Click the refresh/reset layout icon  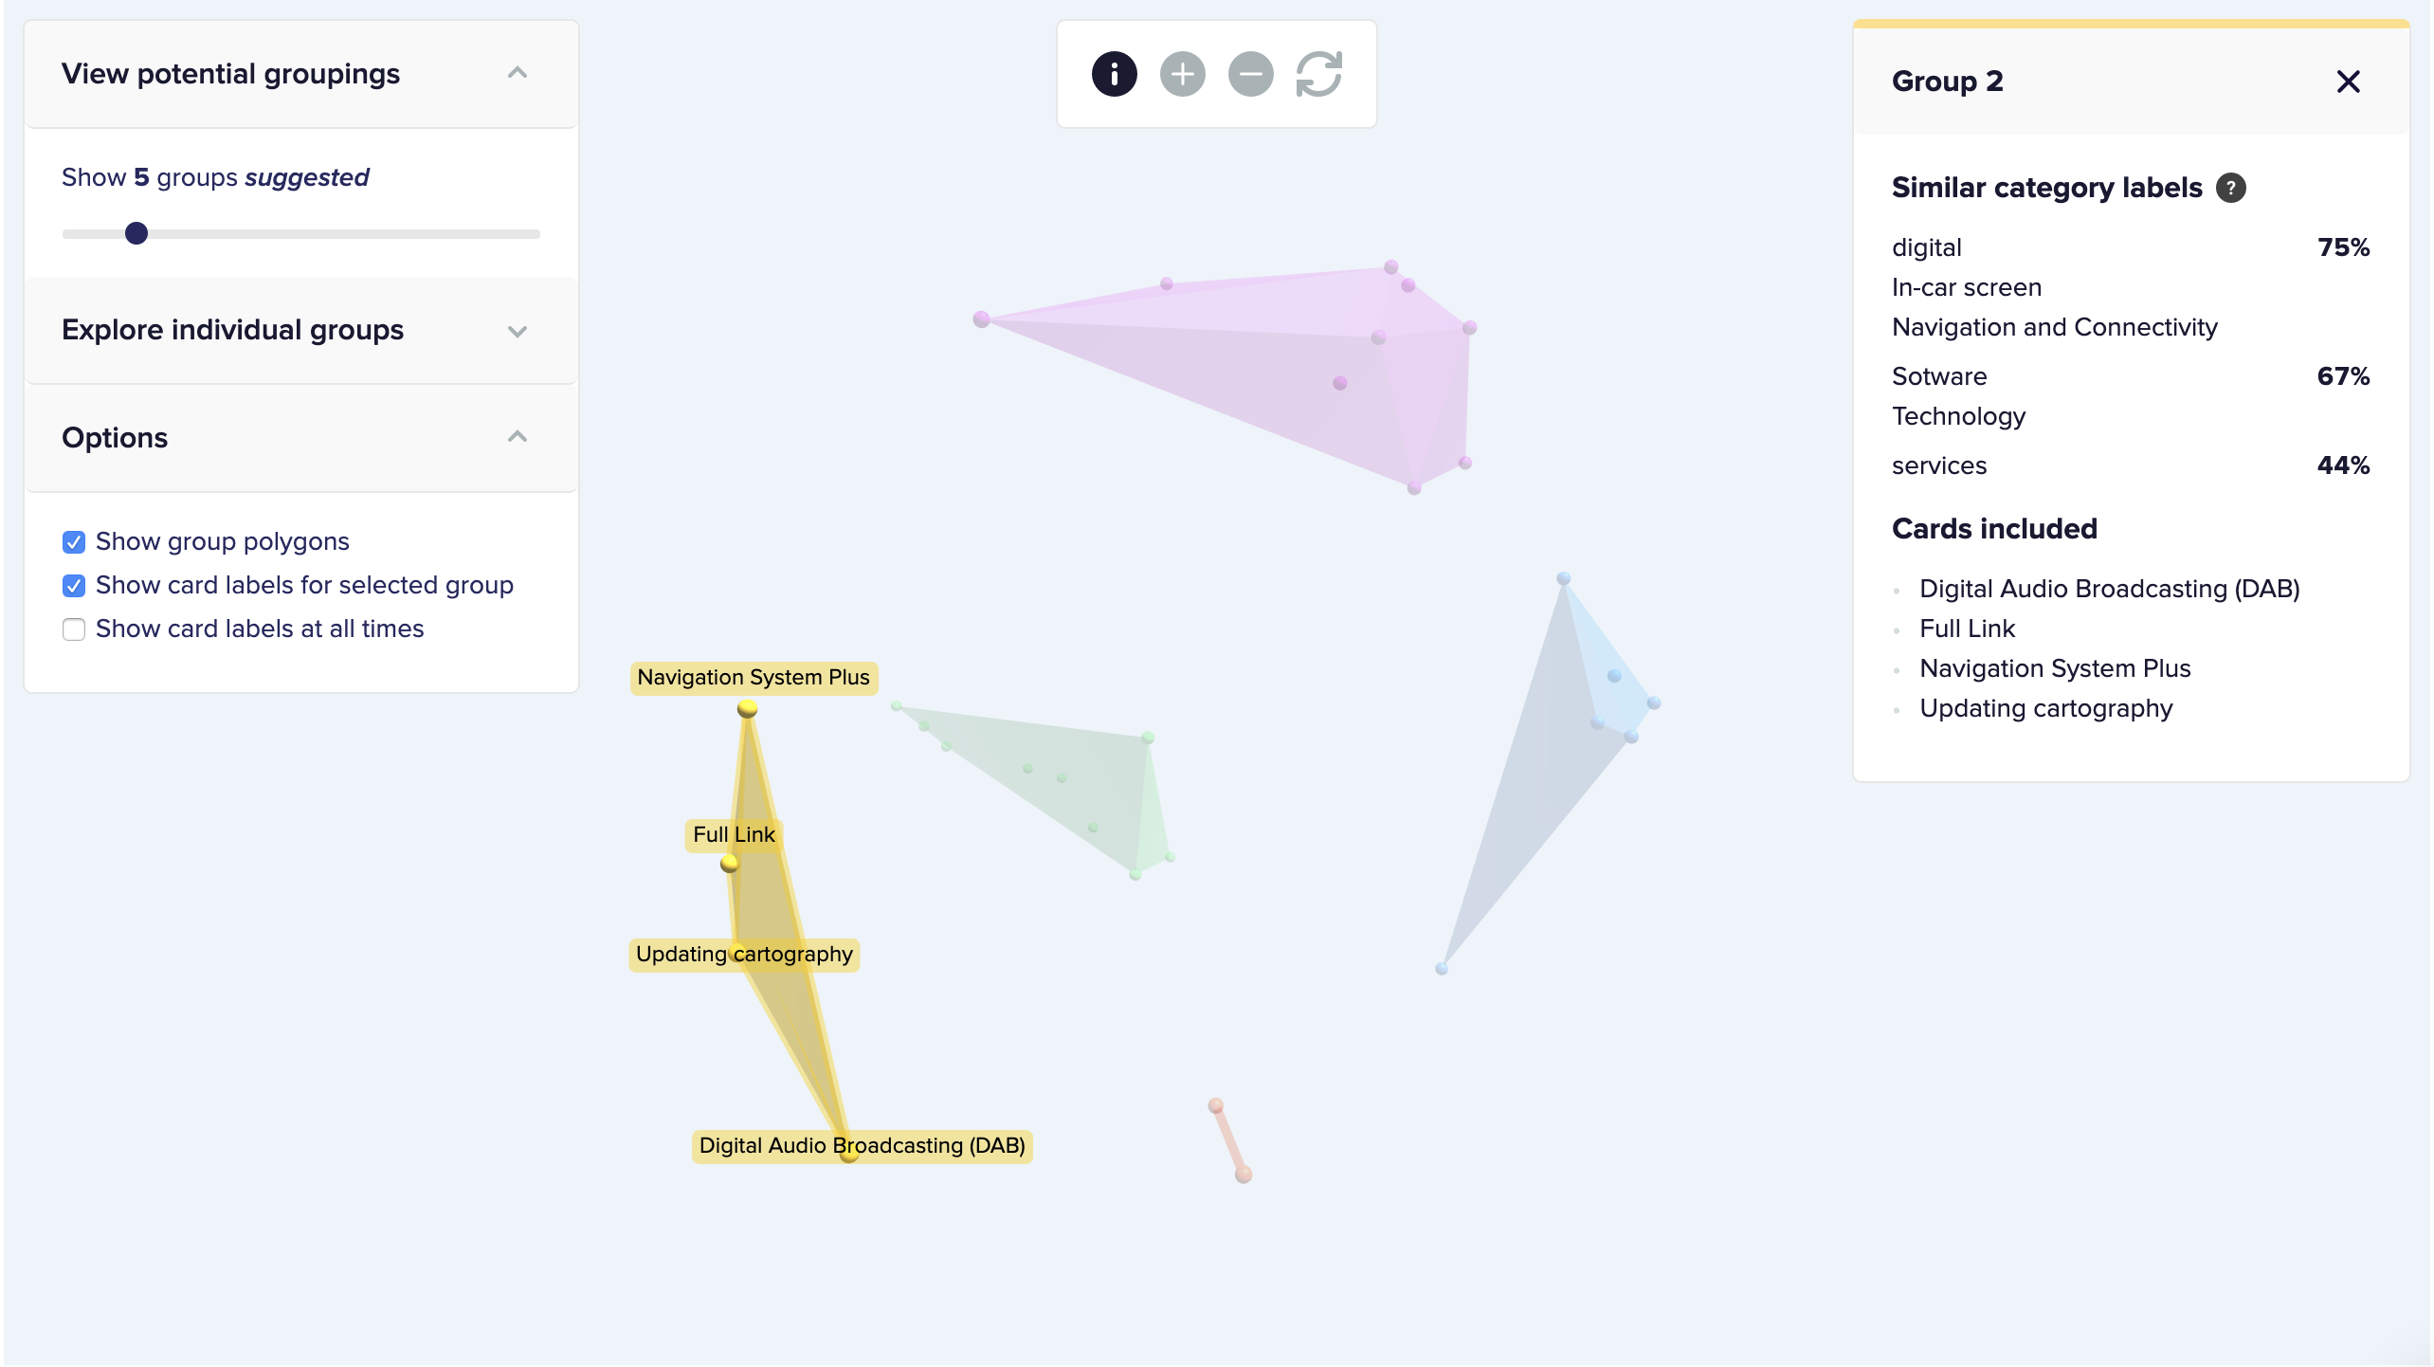click(x=1319, y=75)
